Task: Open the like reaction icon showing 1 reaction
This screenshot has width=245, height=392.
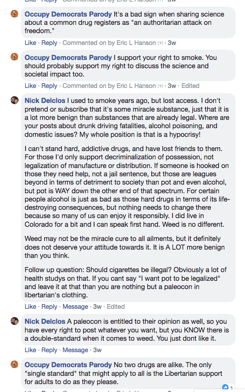Action: tap(226, 387)
